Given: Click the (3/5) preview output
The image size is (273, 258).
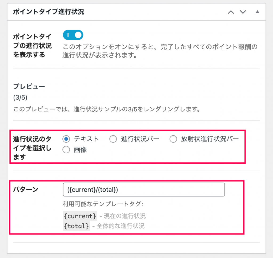Looking at the screenshot, I should point(20,98).
